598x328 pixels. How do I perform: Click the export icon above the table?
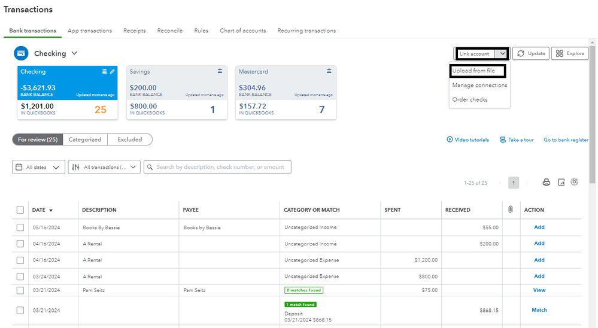[x=561, y=183]
